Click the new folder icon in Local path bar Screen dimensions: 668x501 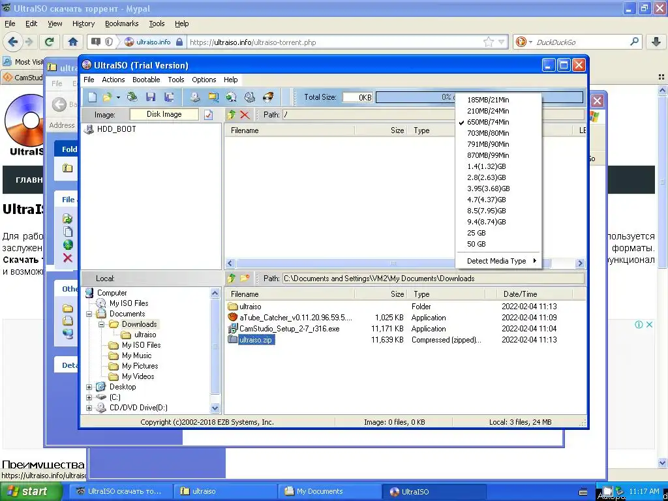245,279
